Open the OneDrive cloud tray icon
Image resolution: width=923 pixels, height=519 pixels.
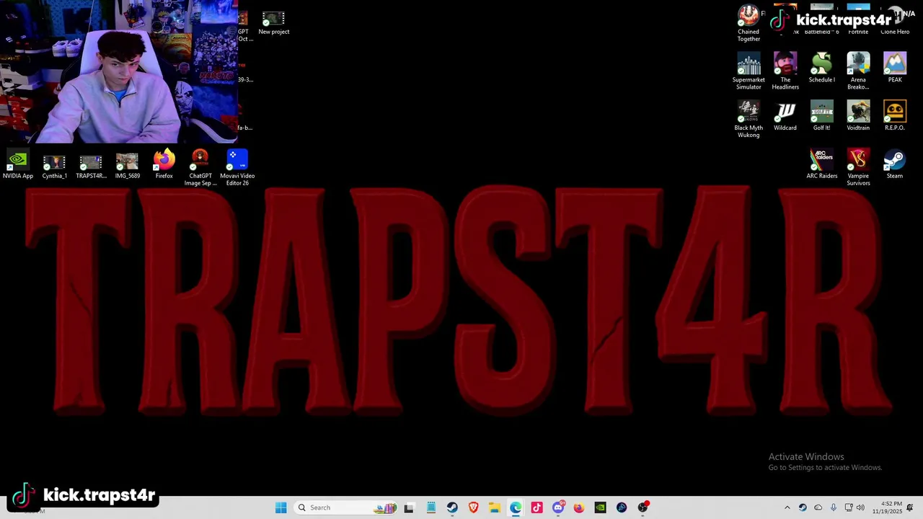pyautogui.click(x=818, y=507)
